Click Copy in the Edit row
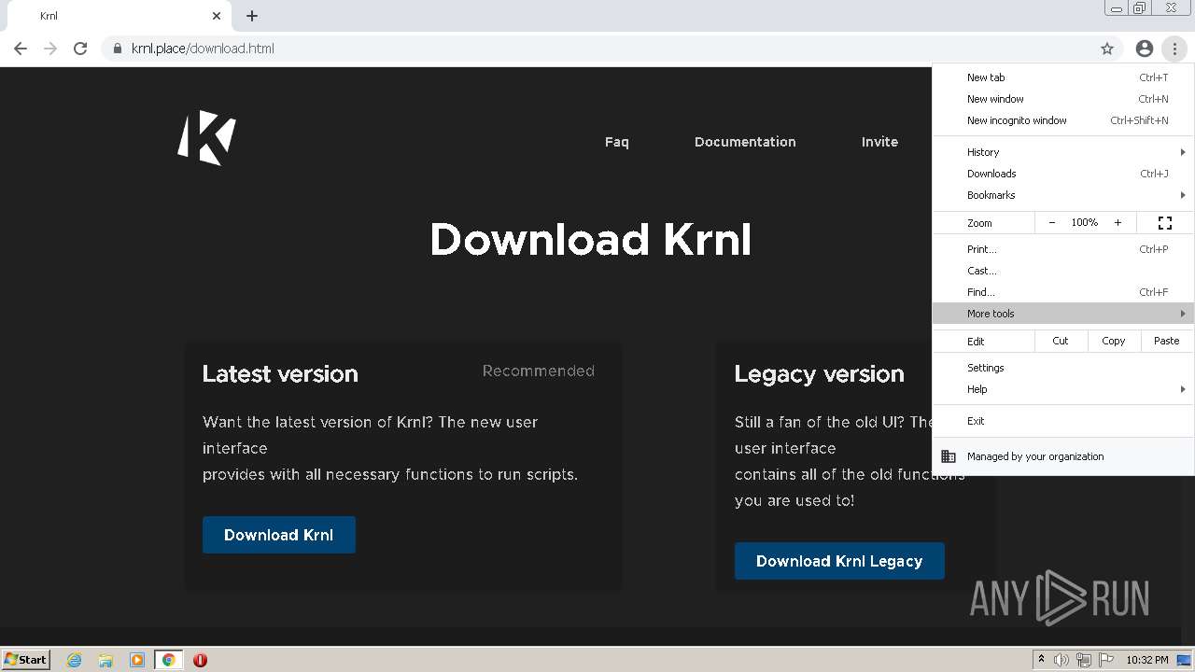Screen dimensions: 1195x672 point(1114,341)
